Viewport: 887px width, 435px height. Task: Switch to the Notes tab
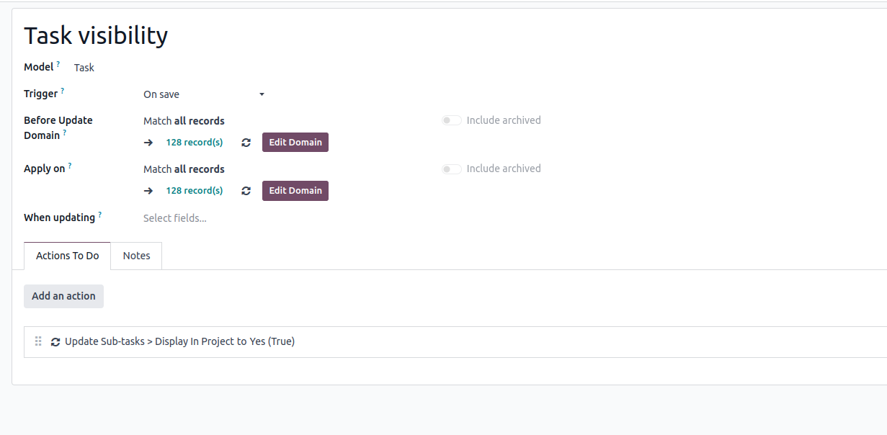(x=136, y=256)
